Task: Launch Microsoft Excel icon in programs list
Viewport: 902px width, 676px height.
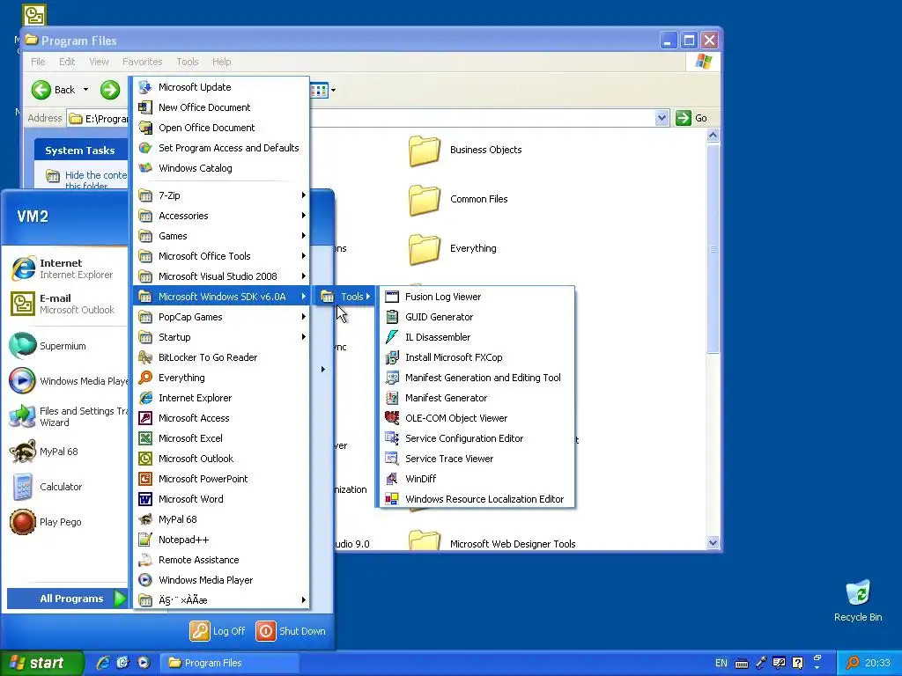Action: (145, 438)
